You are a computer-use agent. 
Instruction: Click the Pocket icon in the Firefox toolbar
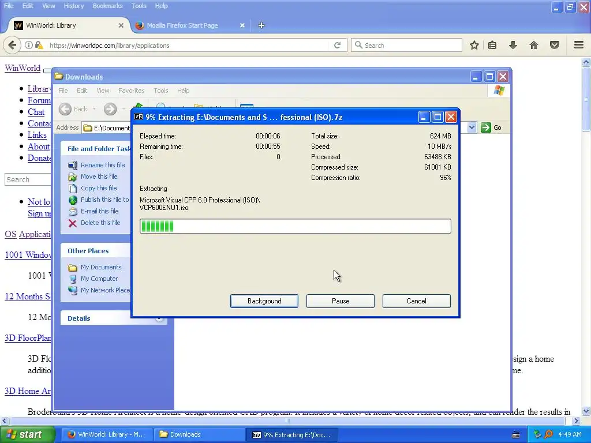555,45
